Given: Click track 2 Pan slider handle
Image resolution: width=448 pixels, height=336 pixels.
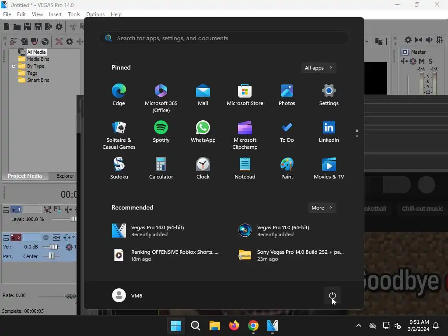Looking at the screenshot, I should (x=51, y=256).
